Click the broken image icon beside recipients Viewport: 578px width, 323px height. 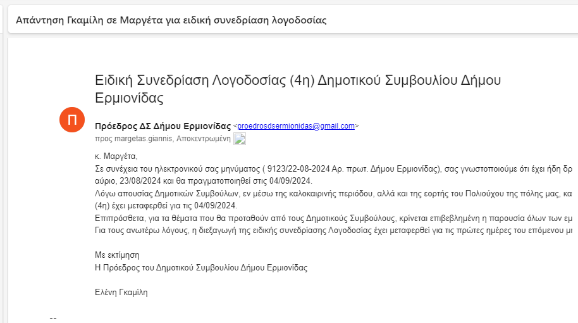[240, 139]
